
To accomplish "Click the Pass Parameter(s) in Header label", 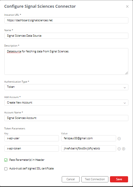I will 27,160.
